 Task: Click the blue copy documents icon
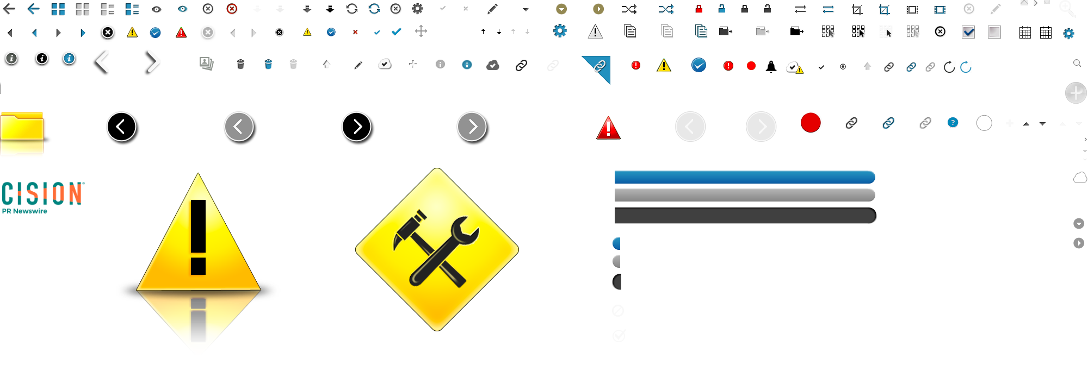click(x=701, y=31)
